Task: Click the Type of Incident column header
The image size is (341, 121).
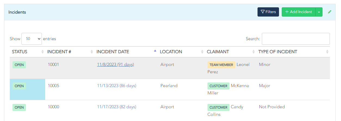Action: [x=278, y=52]
